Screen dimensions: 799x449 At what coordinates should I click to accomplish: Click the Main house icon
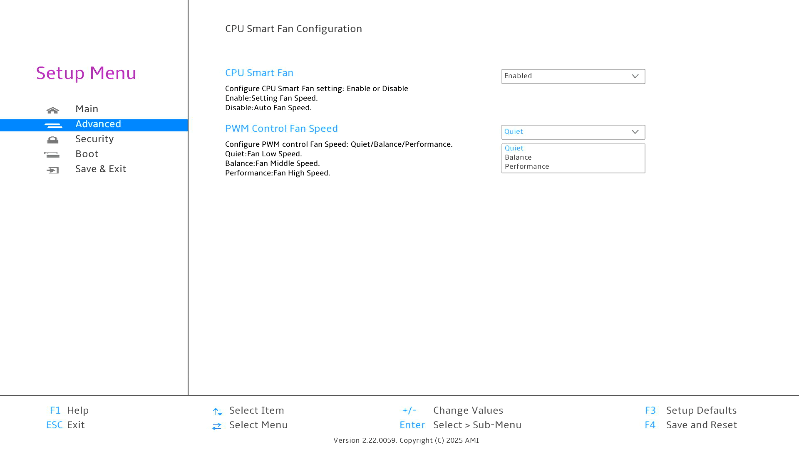pos(53,110)
